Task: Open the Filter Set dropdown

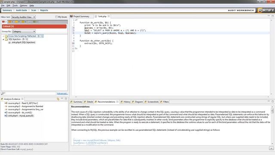Action: click(23, 17)
